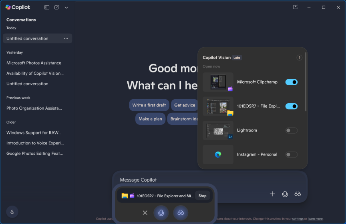Enable Lightroom sharing toggle
Screen dimensions: 346x224
[291, 130]
